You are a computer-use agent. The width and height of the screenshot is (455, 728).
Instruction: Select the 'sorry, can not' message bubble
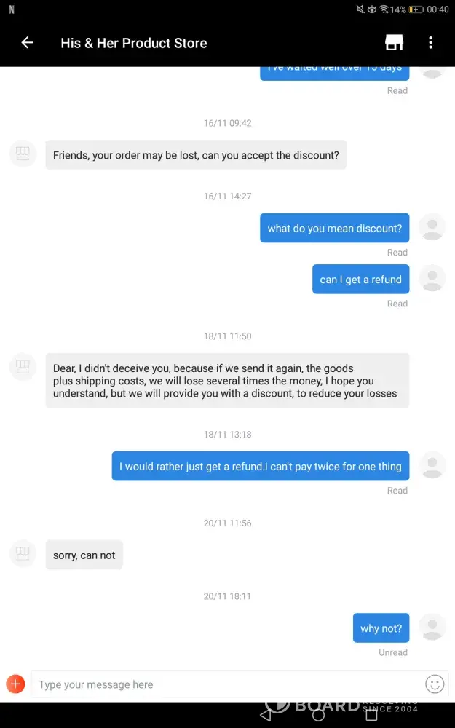click(x=84, y=555)
